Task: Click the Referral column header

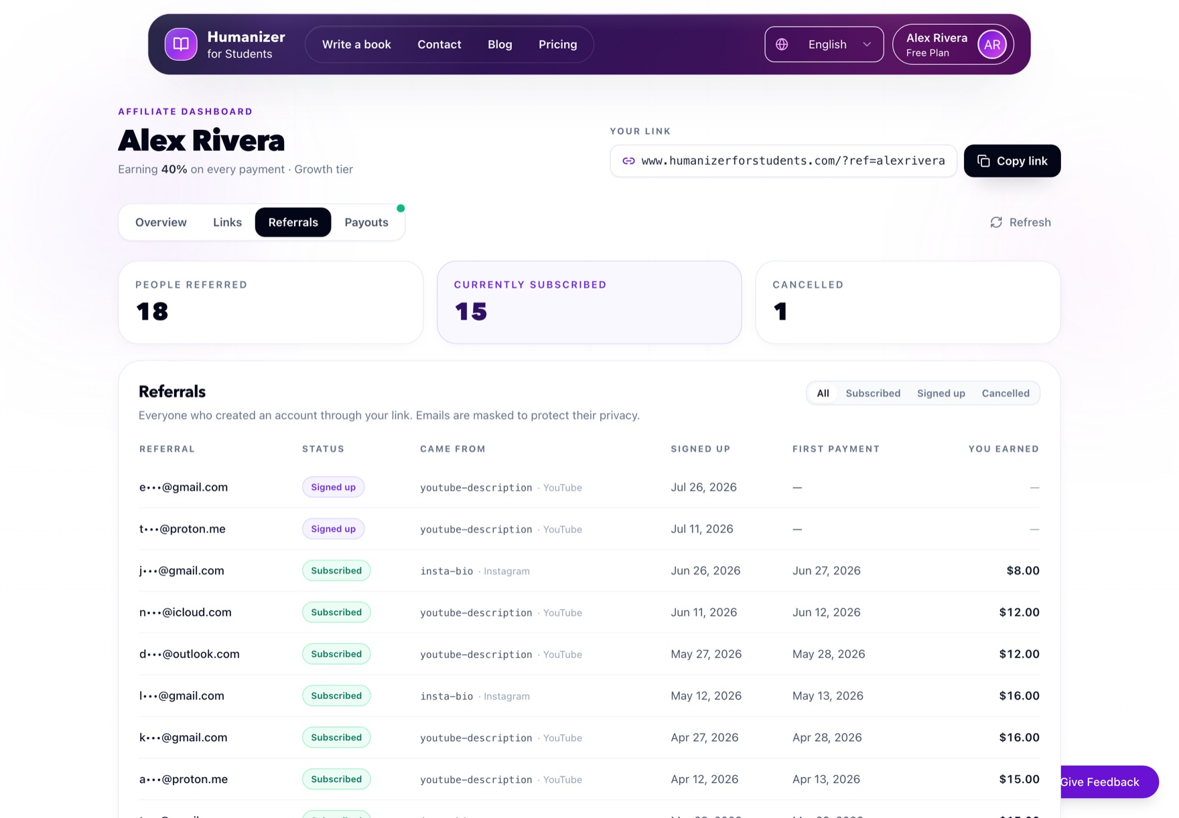Action: [167, 449]
